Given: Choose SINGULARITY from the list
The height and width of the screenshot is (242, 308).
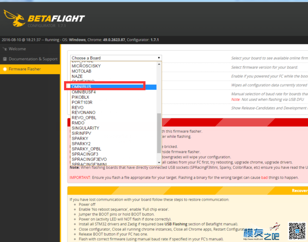Looking at the screenshot, I should [x=114, y=128].
